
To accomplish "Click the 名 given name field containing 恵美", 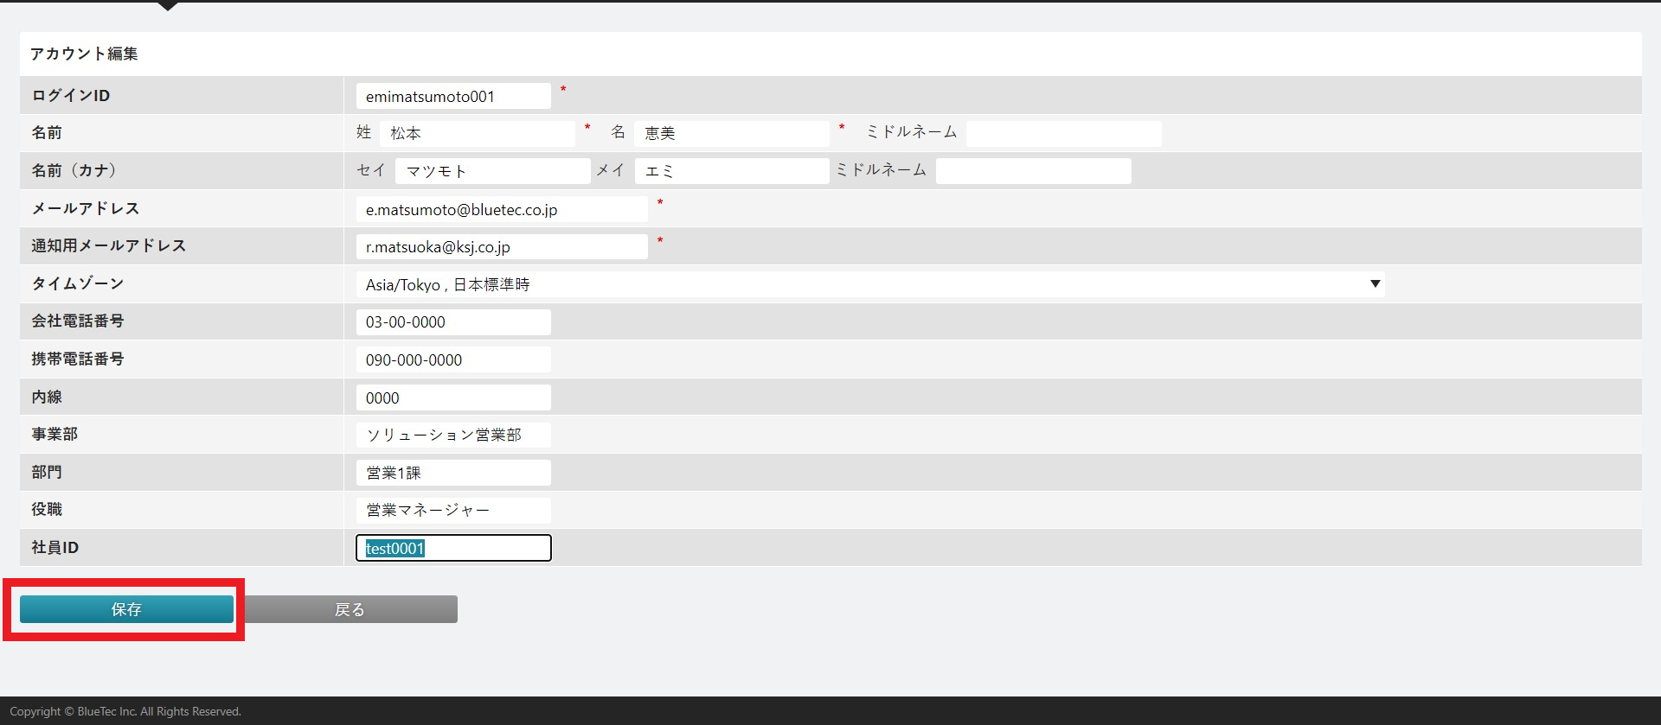I will coord(731,133).
